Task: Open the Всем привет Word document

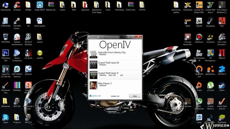Action: tap(40, 22)
